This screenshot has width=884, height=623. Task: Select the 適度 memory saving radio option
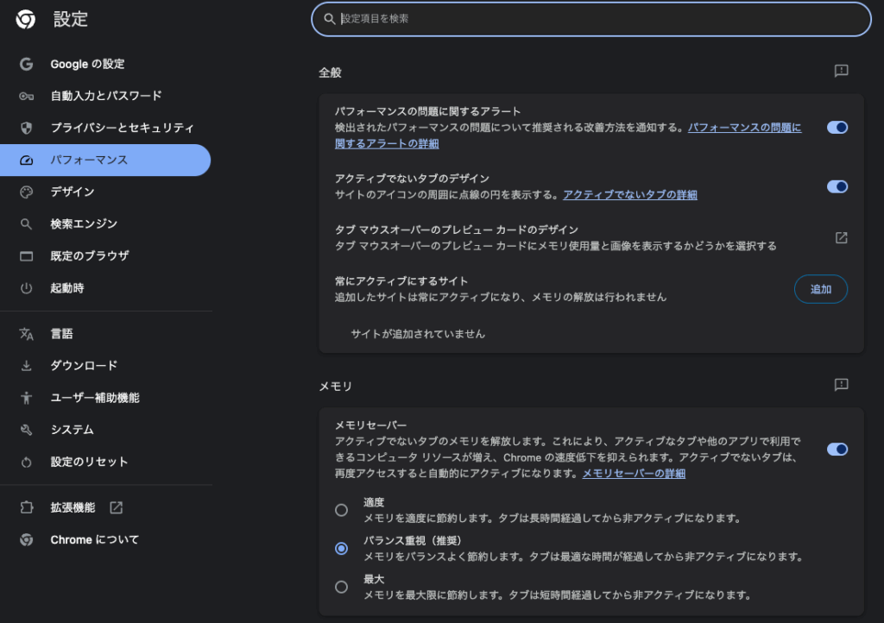point(342,510)
